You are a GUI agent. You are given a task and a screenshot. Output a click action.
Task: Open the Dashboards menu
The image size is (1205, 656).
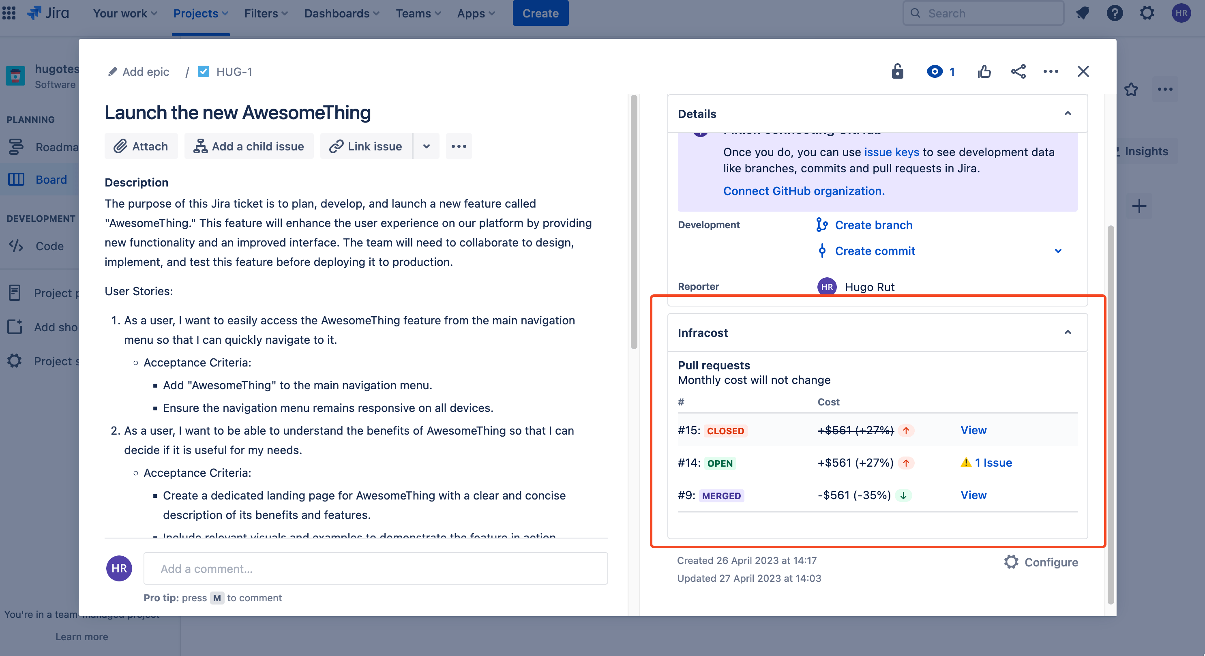(x=341, y=13)
